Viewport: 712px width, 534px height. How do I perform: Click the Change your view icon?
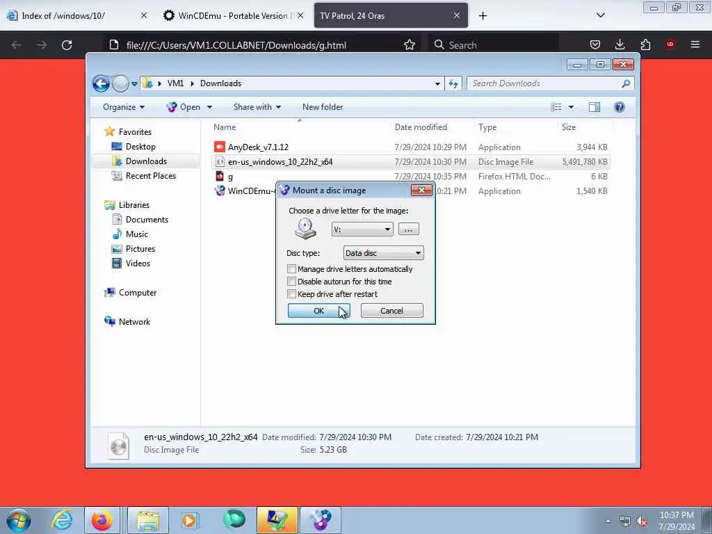pos(556,107)
